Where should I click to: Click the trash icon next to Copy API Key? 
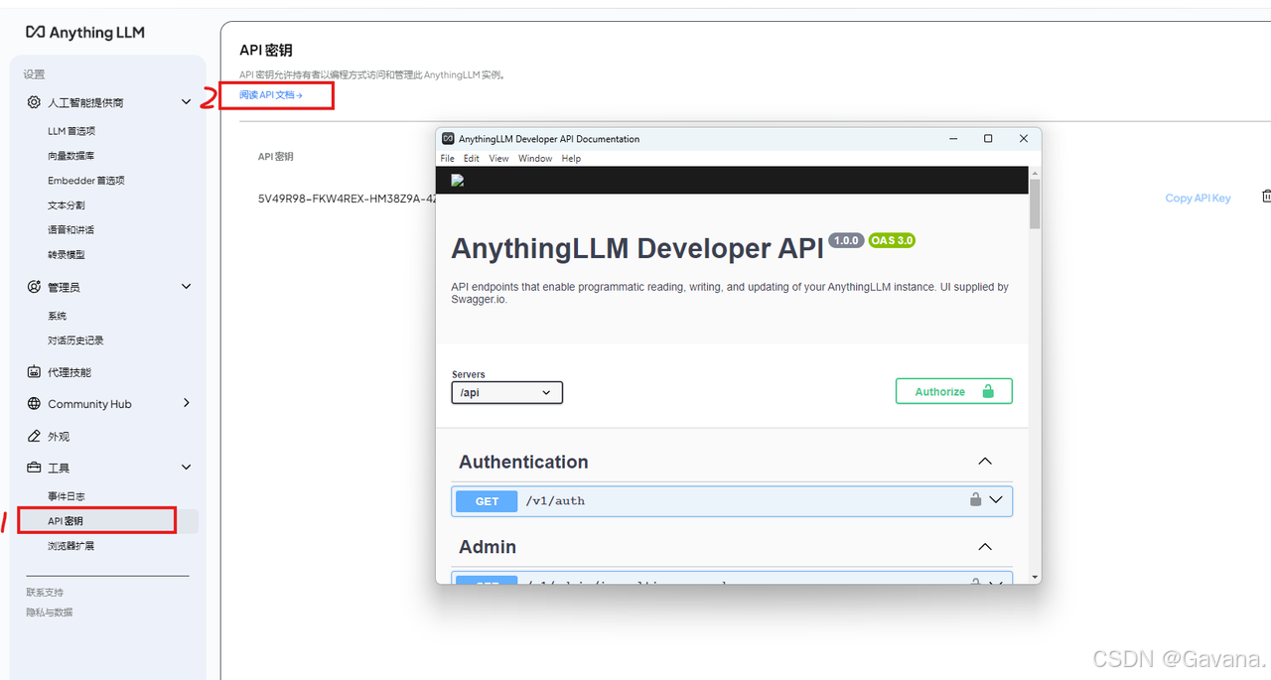[1266, 197]
